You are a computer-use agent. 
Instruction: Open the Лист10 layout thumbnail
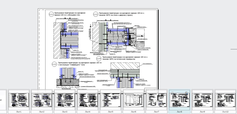(x=225, y=100)
